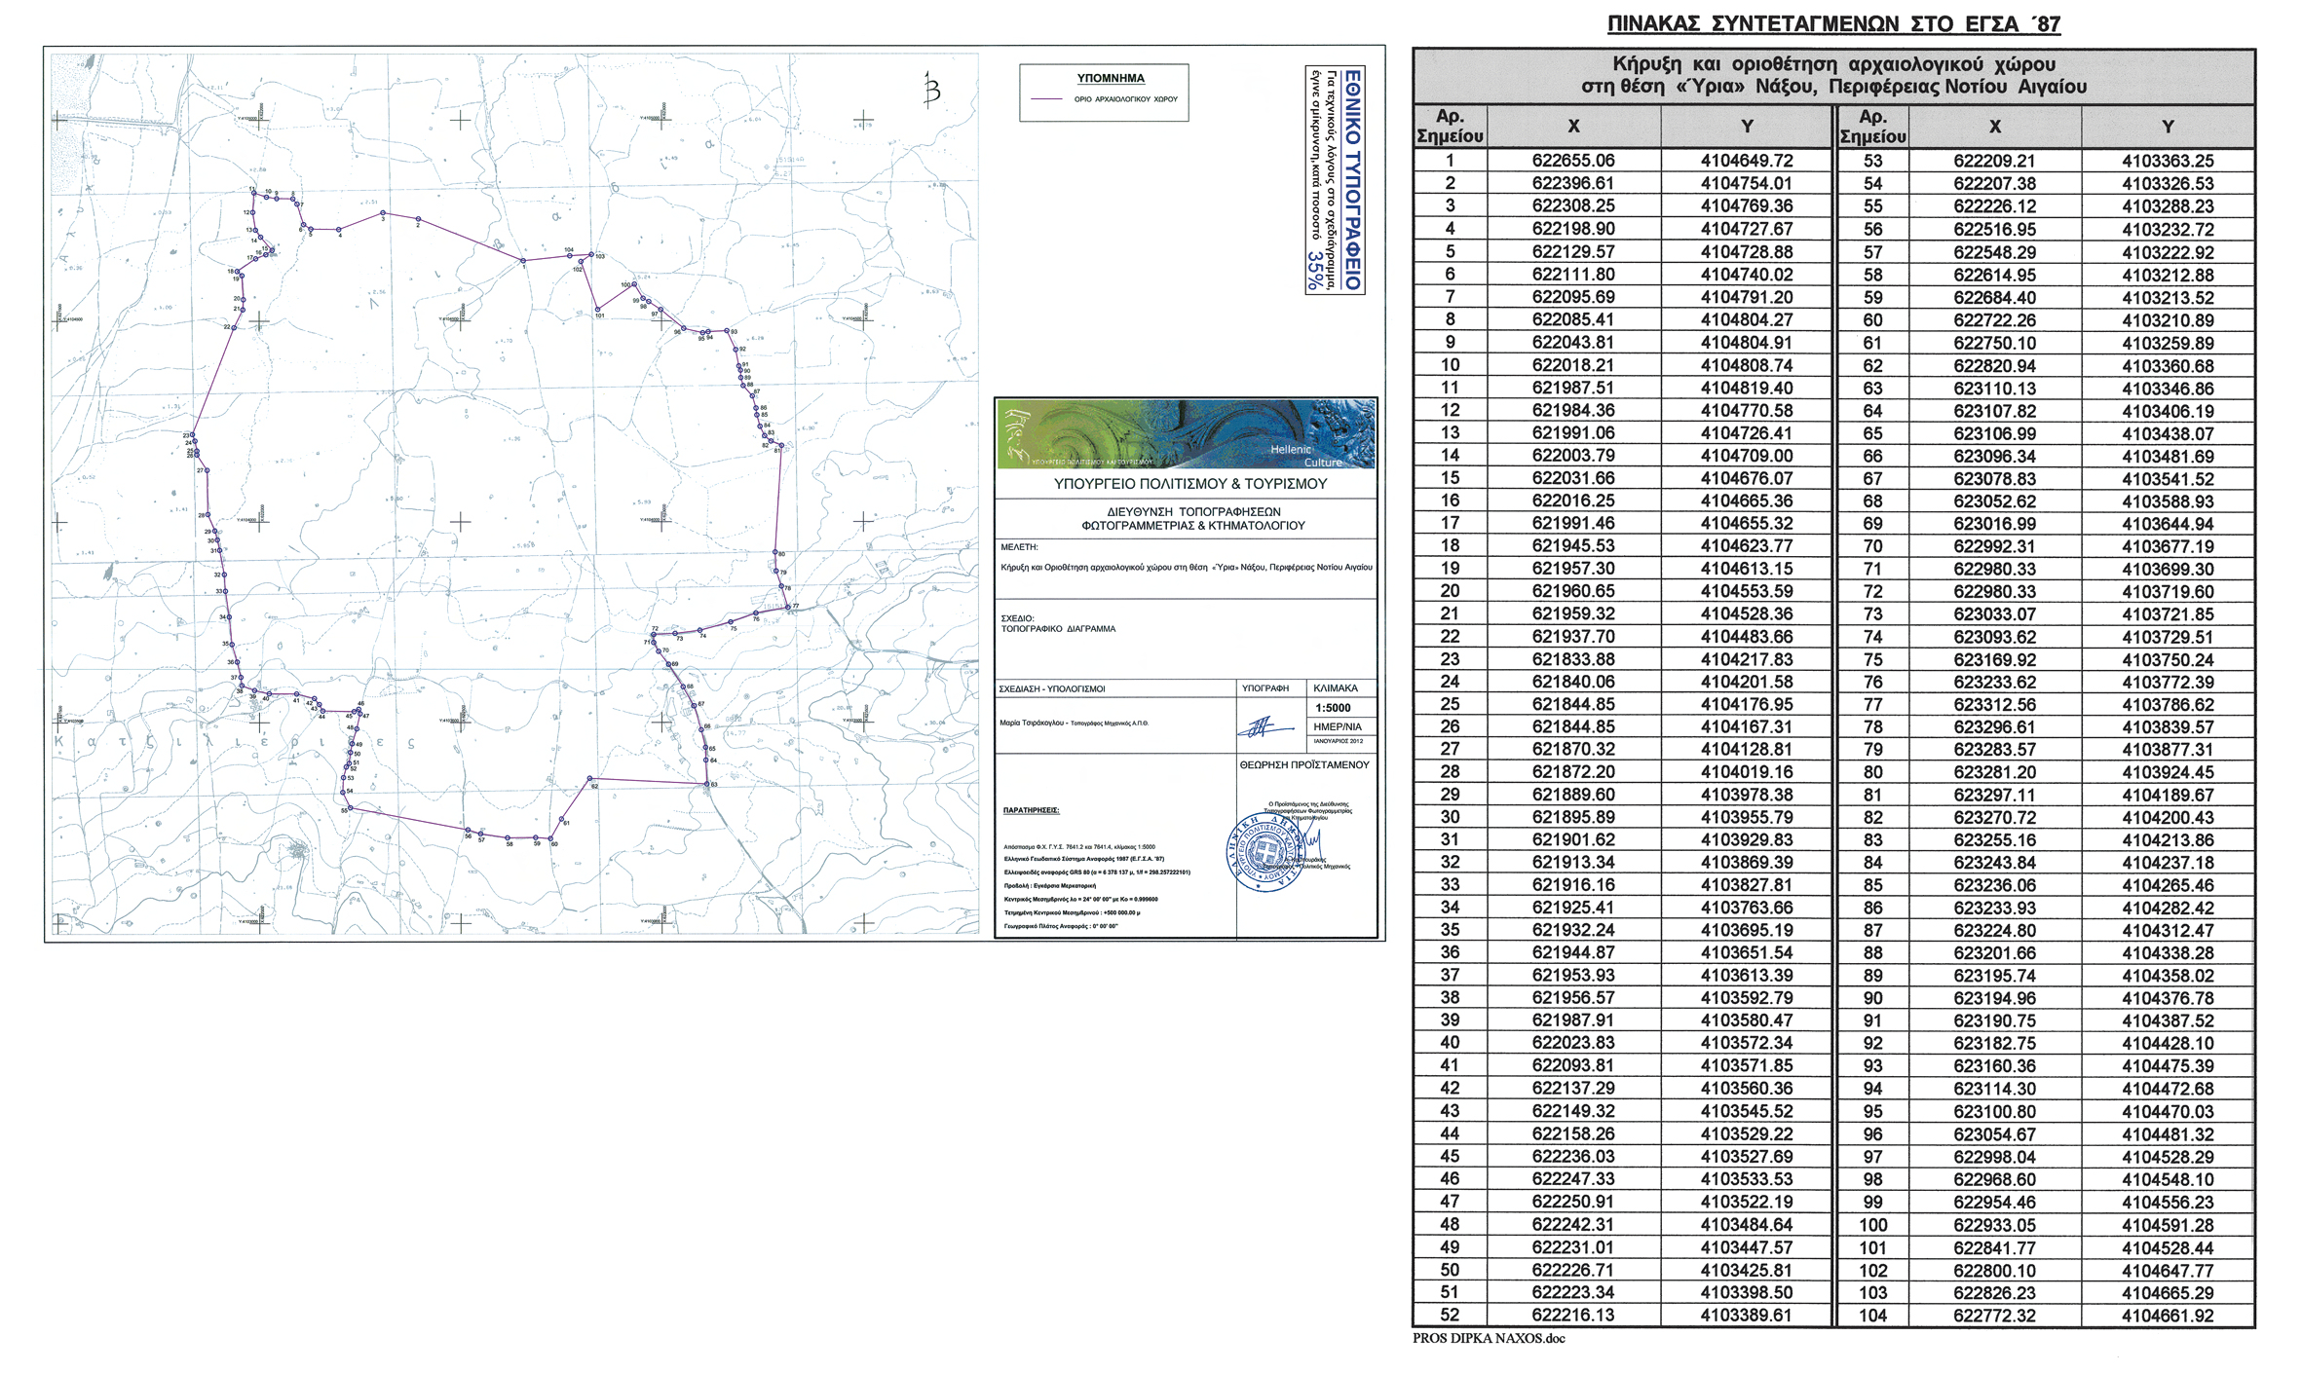Click the scale value 1:5000
The image size is (2302, 1373).
(1333, 708)
